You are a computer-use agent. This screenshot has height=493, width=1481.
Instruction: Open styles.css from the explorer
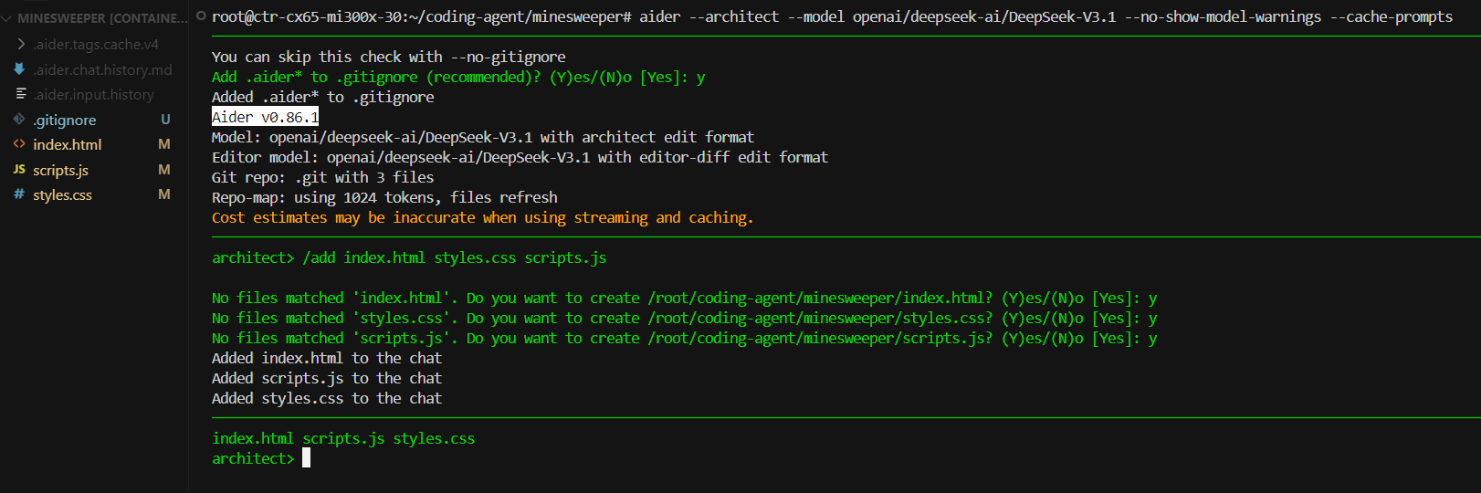62,195
